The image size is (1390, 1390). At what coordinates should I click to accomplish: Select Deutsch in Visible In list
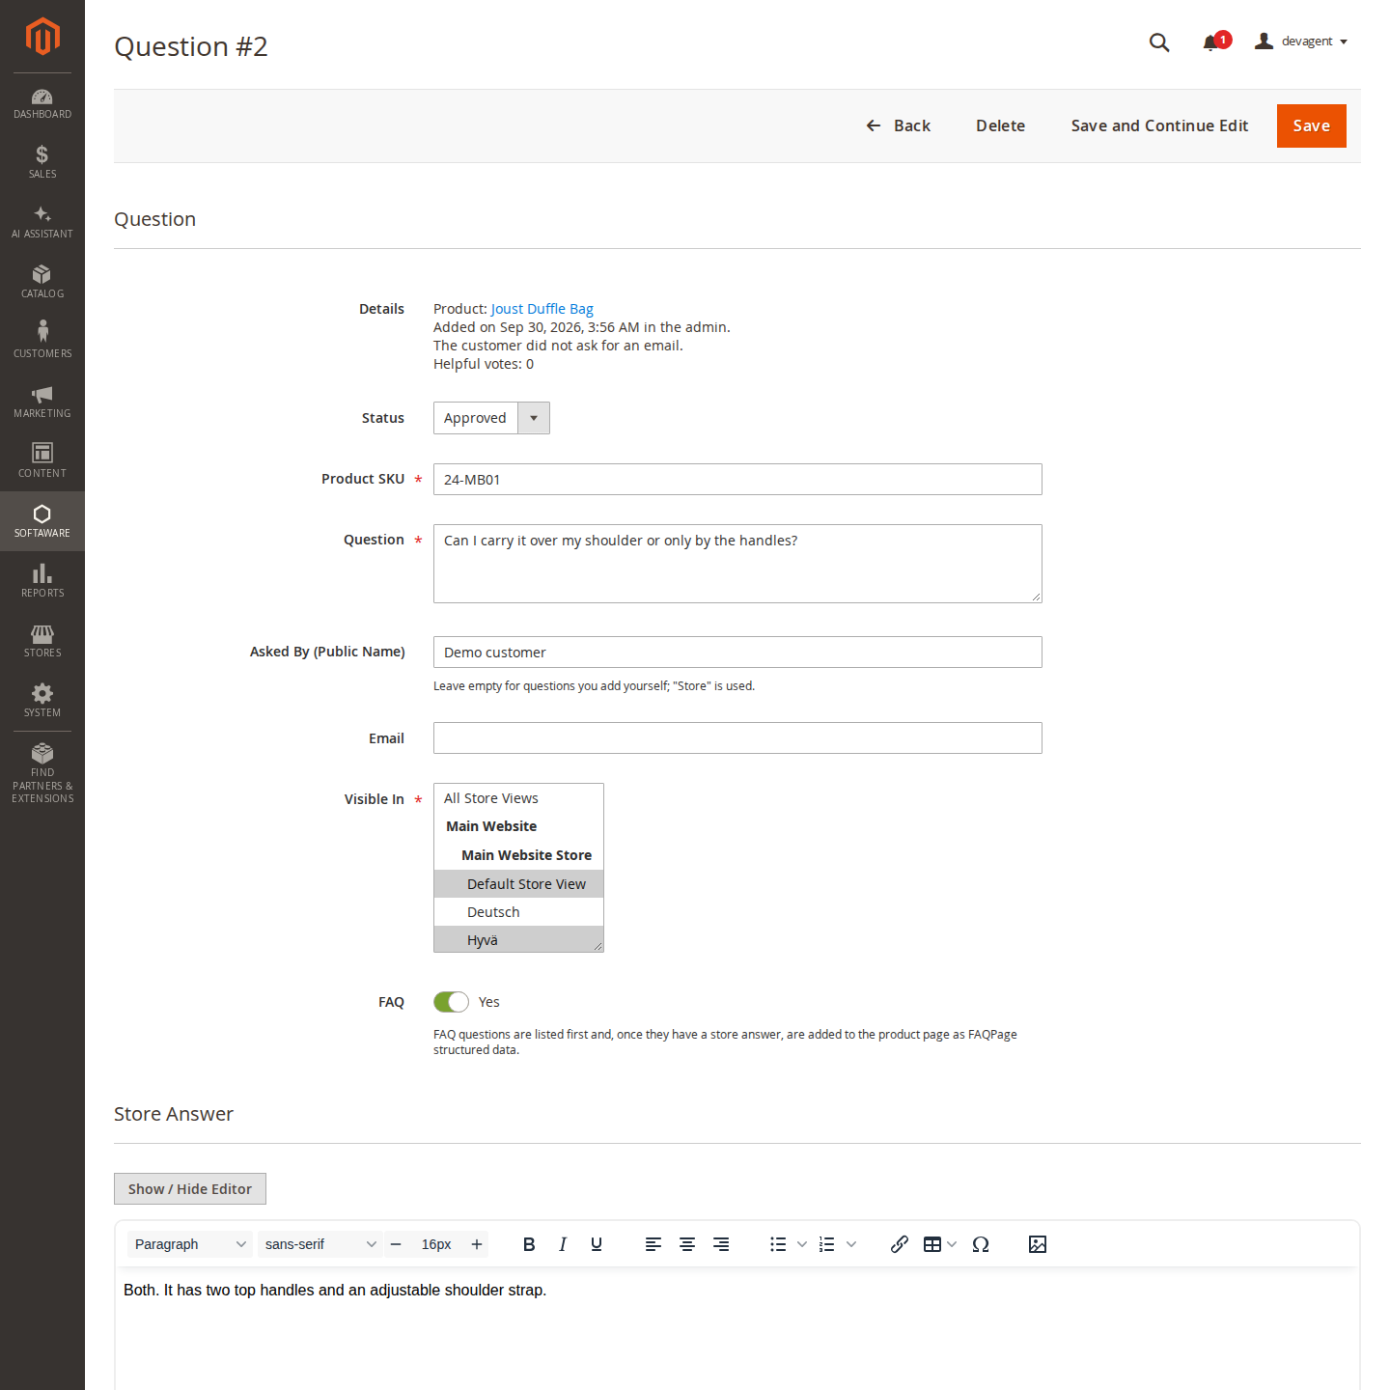tap(518, 912)
